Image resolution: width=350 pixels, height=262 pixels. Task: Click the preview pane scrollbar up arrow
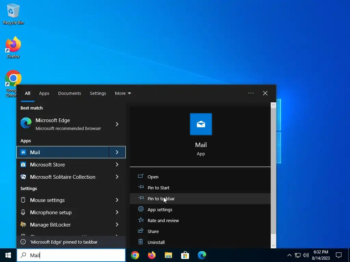point(273,105)
